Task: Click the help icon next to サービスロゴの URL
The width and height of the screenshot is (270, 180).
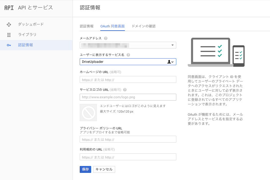Action: 125,90
